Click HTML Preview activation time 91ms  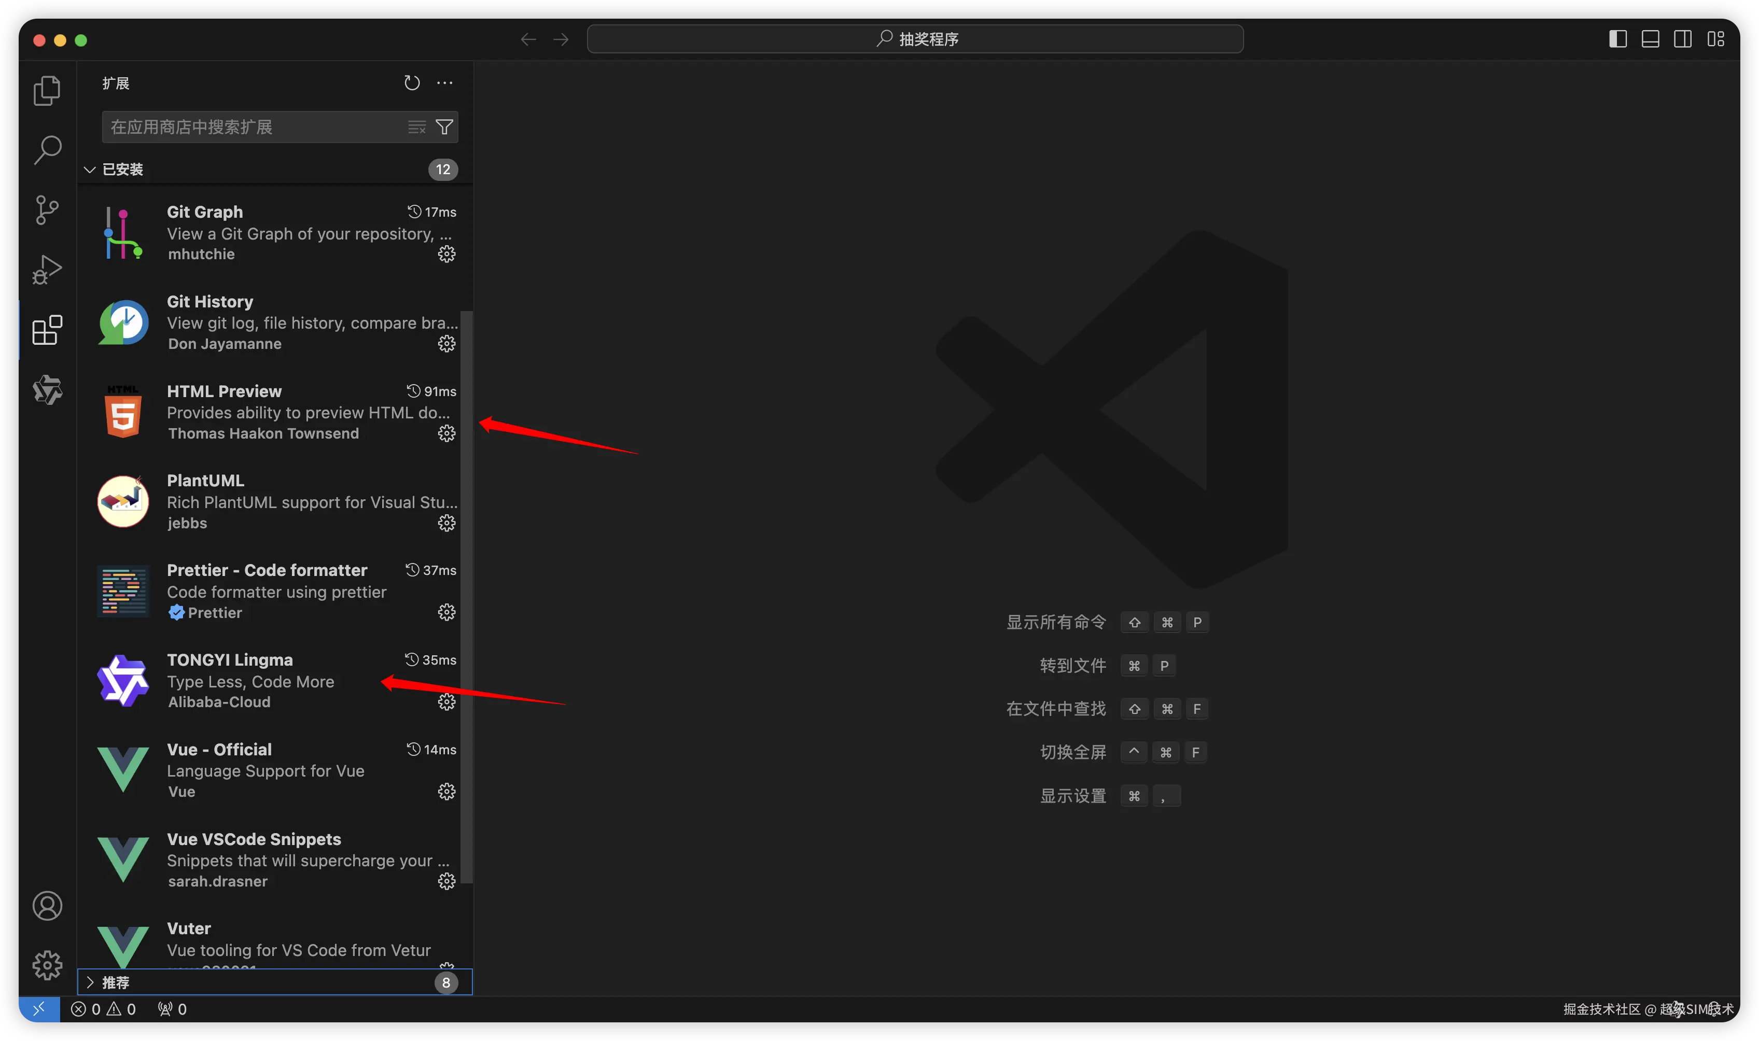(x=431, y=391)
